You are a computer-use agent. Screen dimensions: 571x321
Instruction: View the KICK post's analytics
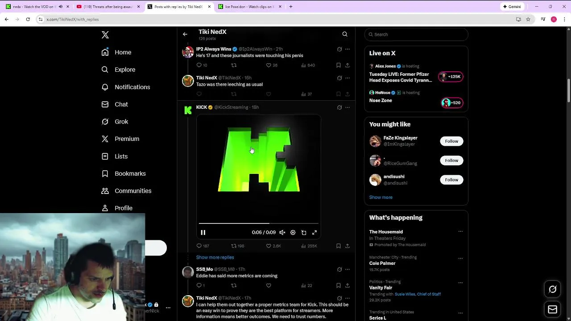(x=309, y=246)
